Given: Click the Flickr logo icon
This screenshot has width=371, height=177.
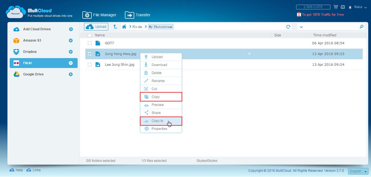Looking at the screenshot, I should click(x=16, y=63).
